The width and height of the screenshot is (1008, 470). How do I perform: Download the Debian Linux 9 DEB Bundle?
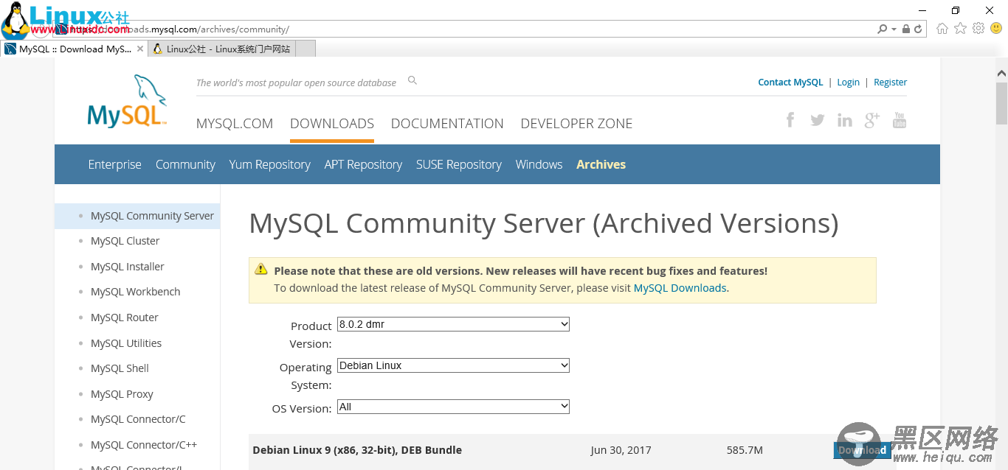point(862,450)
